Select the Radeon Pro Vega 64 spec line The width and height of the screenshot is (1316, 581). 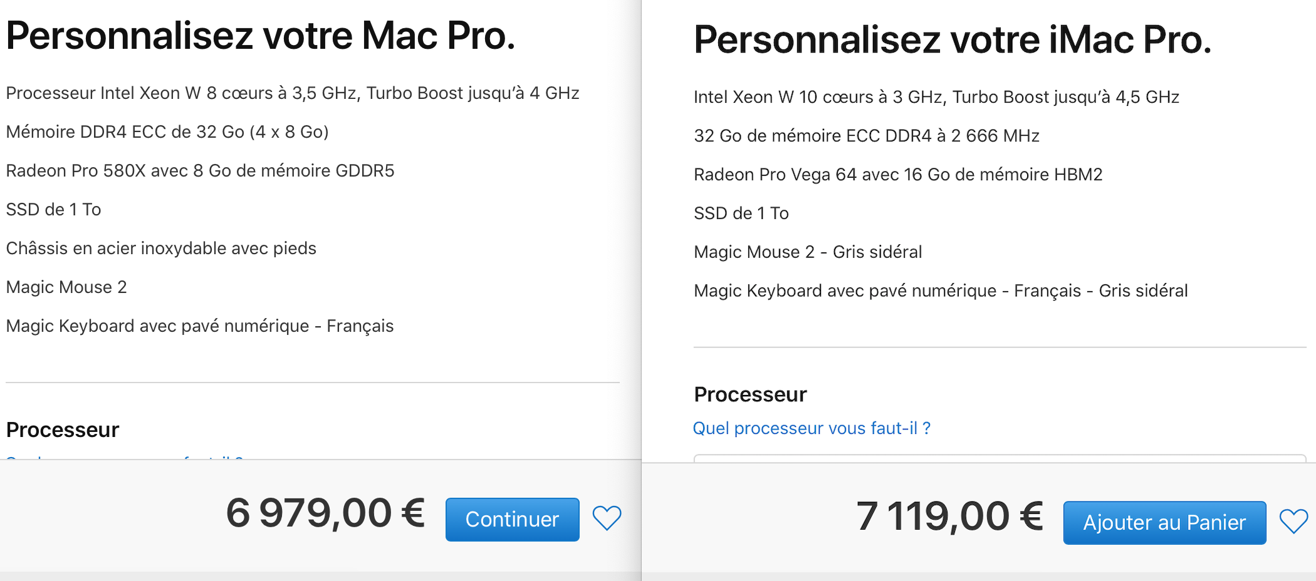click(x=898, y=175)
